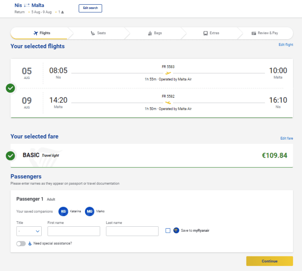Click flight number FR 5583
The height and width of the screenshot is (271, 302).
[168, 67]
